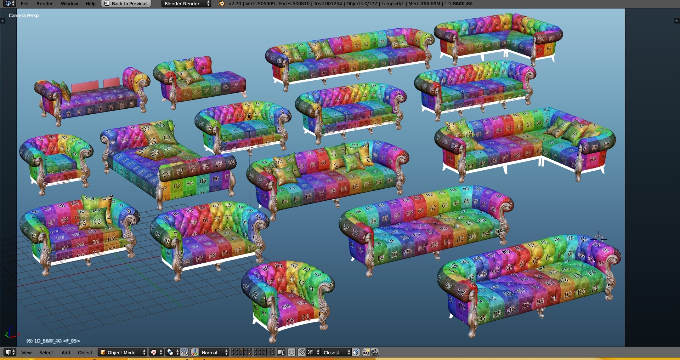This screenshot has width=680, height=360.
Task: Open the Object Mode dropdown
Action: (x=122, y=352)
